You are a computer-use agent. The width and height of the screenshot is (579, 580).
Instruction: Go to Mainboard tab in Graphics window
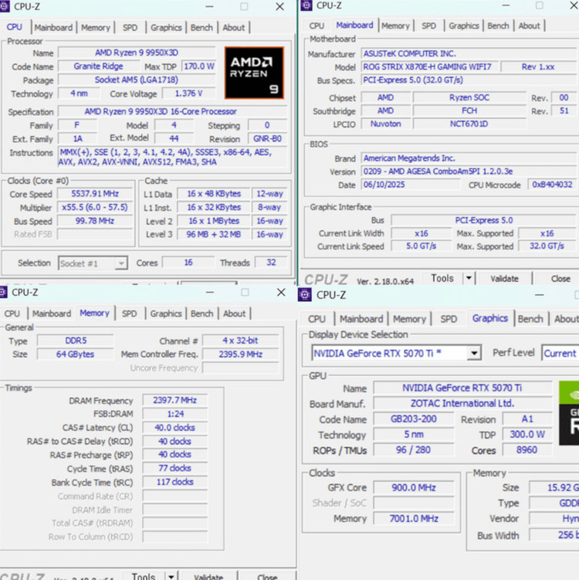point(361,319)
